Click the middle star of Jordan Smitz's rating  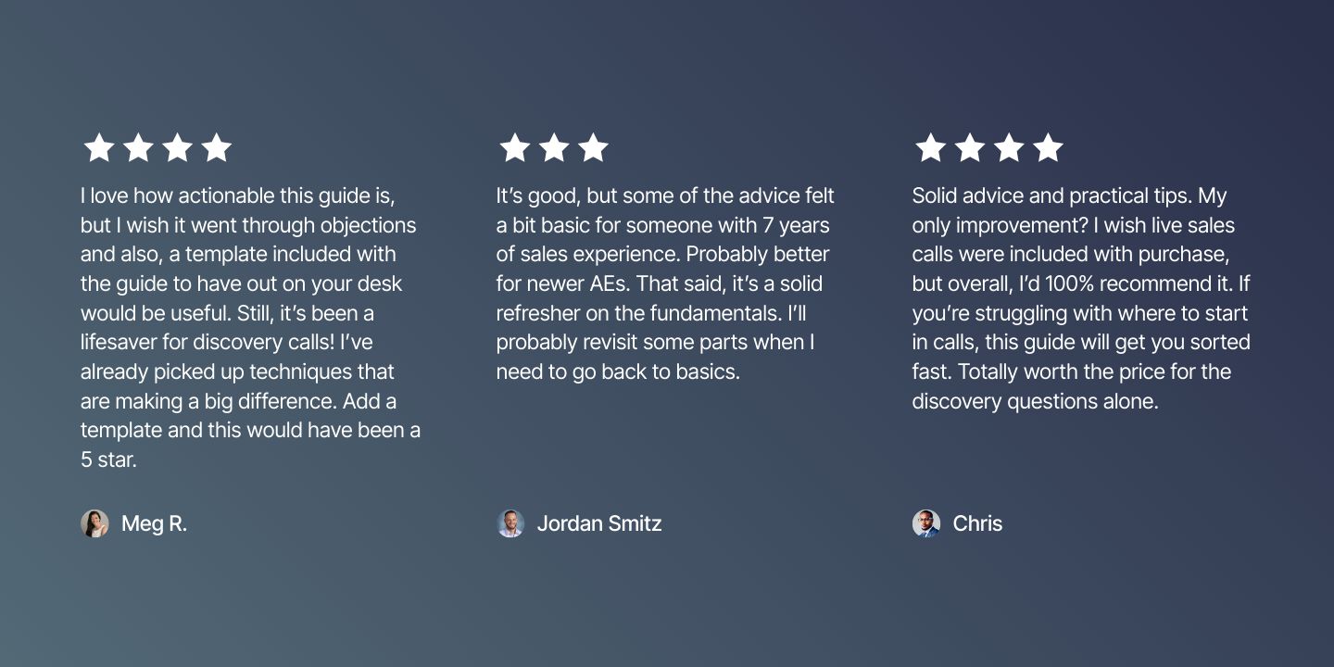(554, 147)
